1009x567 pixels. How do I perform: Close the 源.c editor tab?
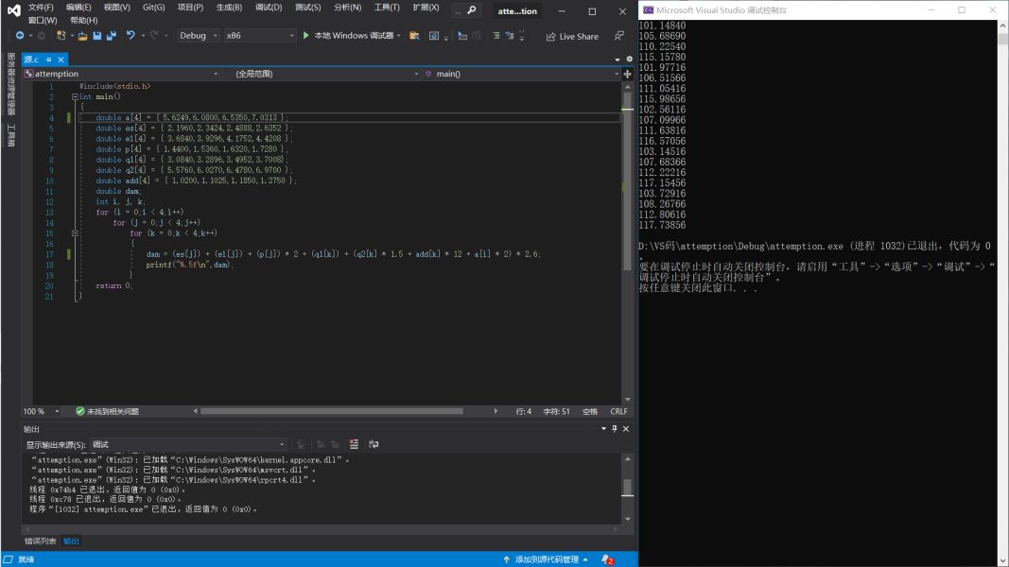tap(61, 60)
